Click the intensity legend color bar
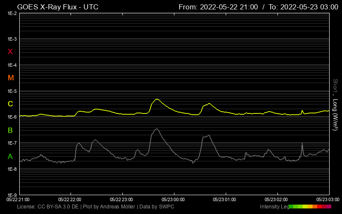Screen dimensions: 342x214 pyautogui.click(x=310, y=207)
